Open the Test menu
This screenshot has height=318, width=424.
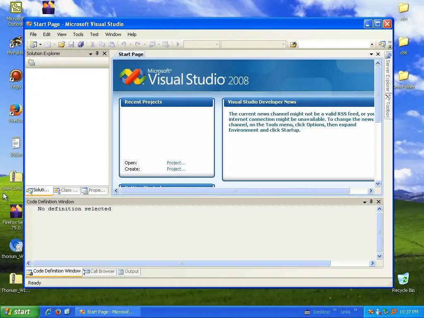tap(94, 34)
